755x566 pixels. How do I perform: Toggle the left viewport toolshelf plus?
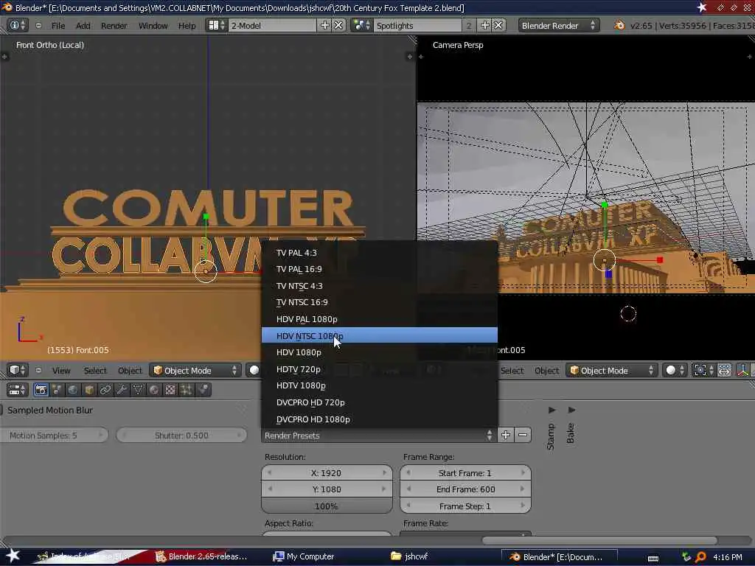tap(5, 57)
